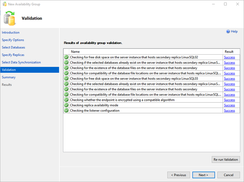Select row 'Checking replica availability mode'
The height and width of the screenshot is (182, 244).
point(152,105)
